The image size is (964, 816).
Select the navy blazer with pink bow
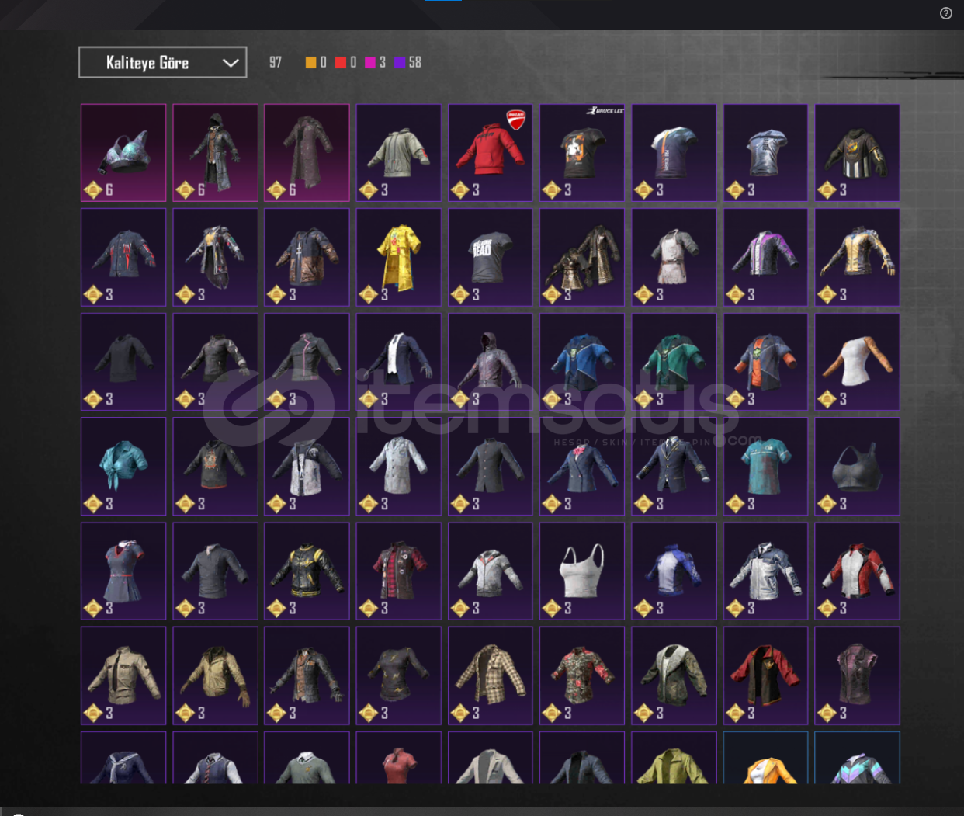point(582,467)
